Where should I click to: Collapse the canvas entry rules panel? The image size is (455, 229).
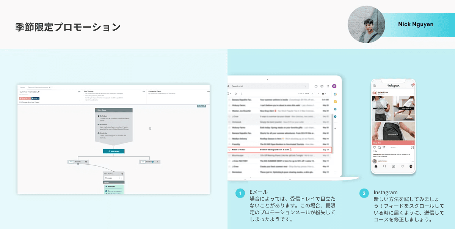(201, 106)
